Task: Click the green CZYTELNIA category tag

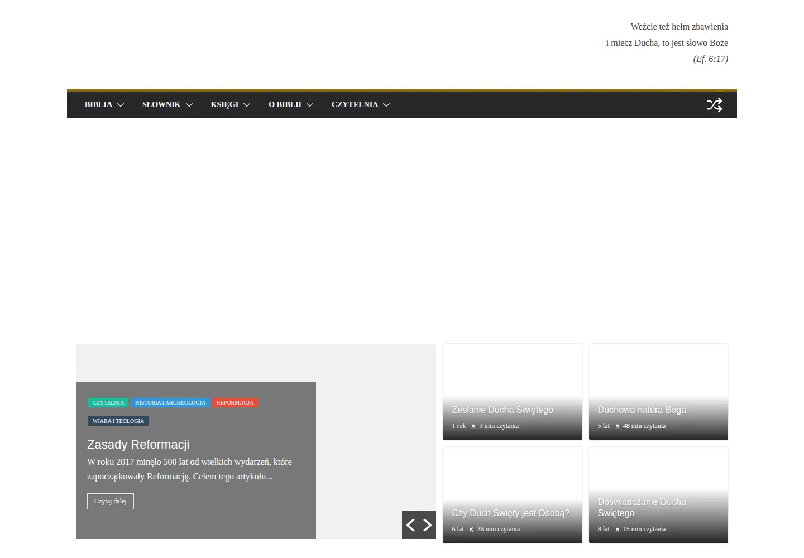Action: 108,402
